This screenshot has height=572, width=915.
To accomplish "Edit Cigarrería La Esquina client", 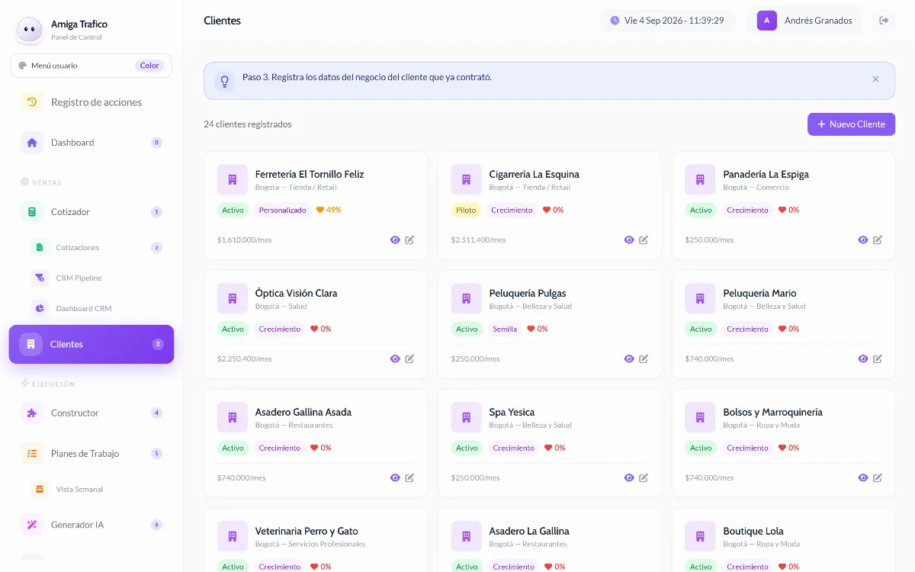I will click(x=644, y=239).
